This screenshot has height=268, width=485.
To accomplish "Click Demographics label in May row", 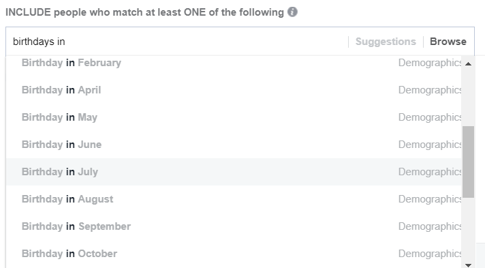I will click(x=430, y=117).
